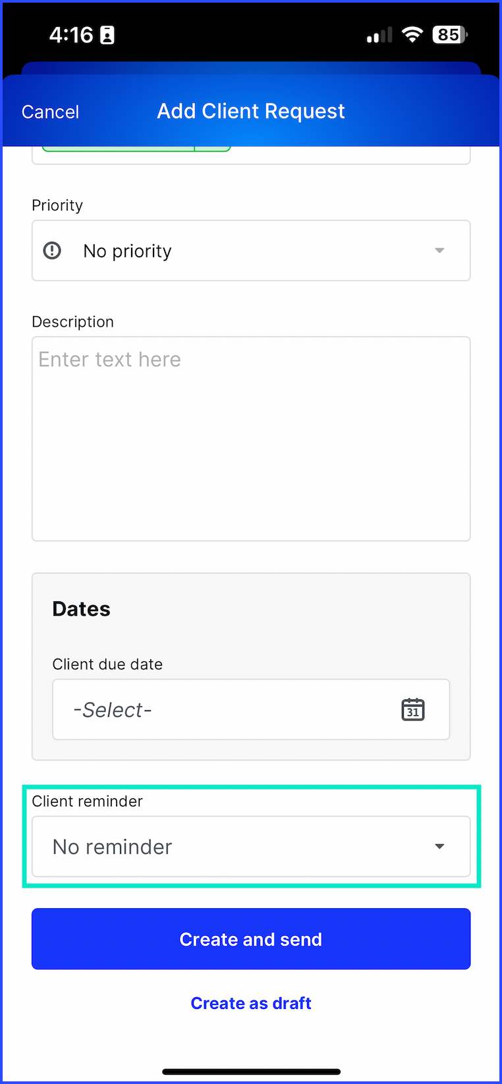Expand the Client reminder dropdown arrow
Viewport: 502px width, 1084px height.
[439, 846]
